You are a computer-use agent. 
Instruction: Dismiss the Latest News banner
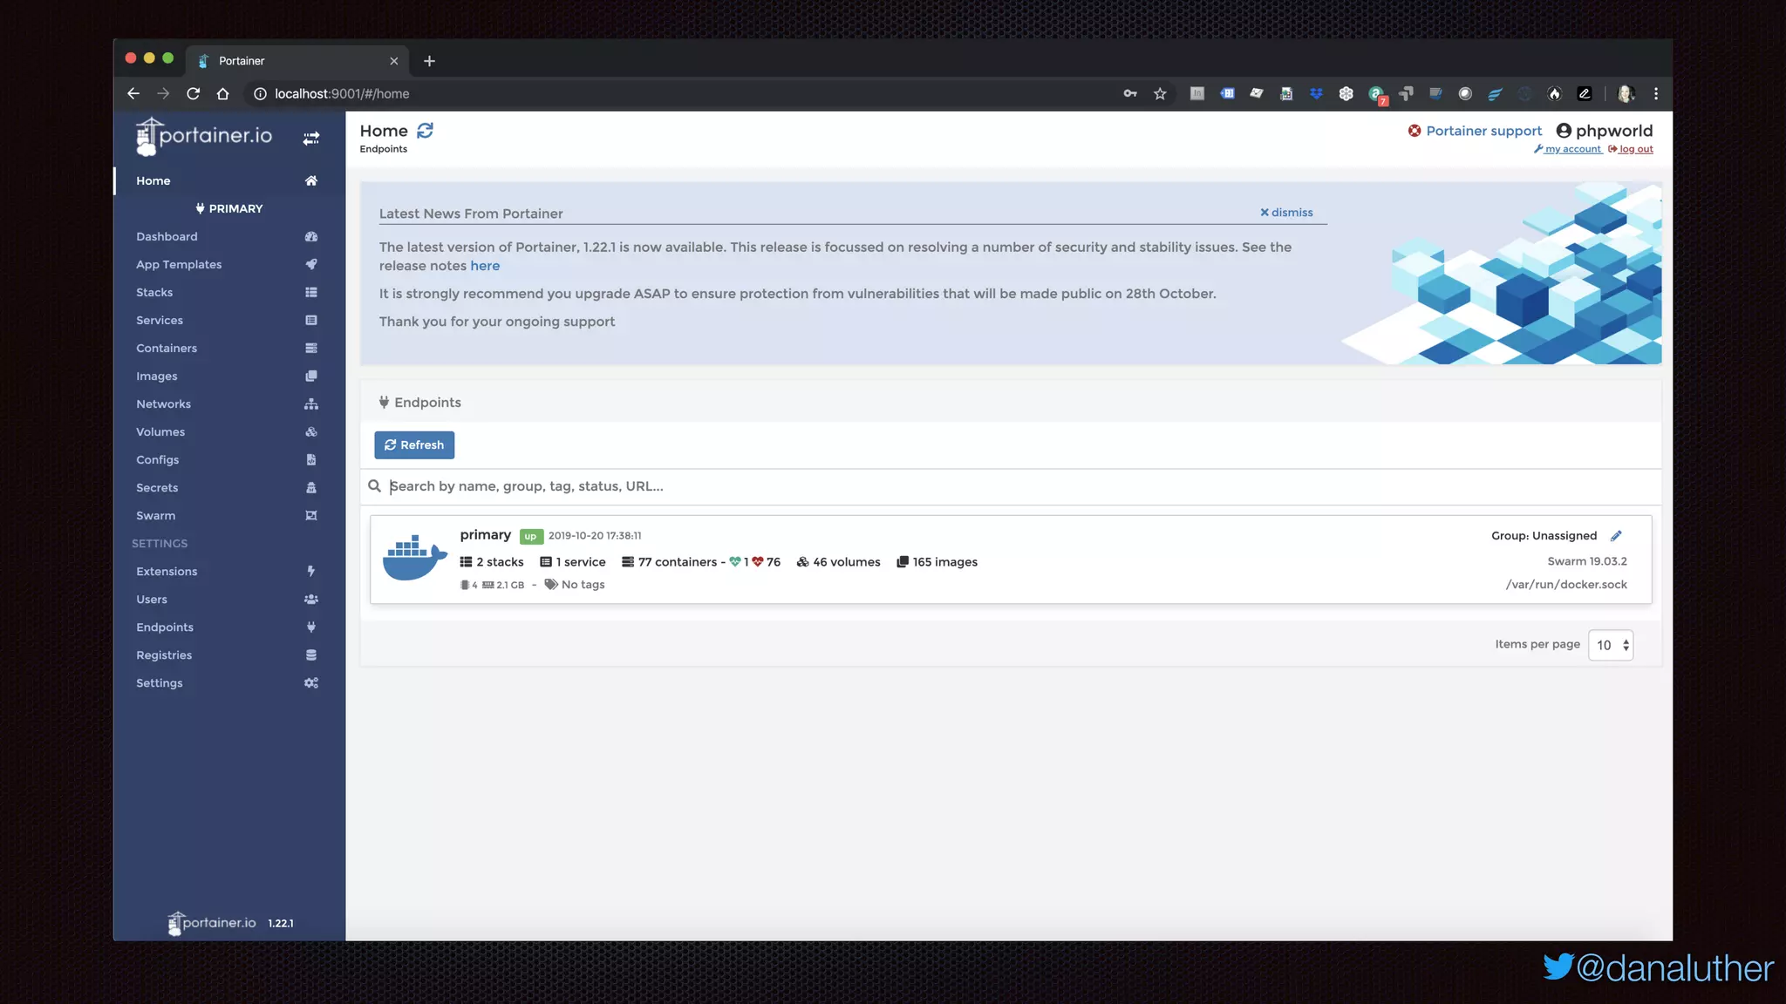click(1286, 213)
